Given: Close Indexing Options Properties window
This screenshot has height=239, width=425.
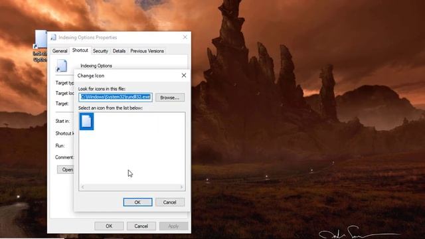Looking at the screenshot, I should (185, 37).
